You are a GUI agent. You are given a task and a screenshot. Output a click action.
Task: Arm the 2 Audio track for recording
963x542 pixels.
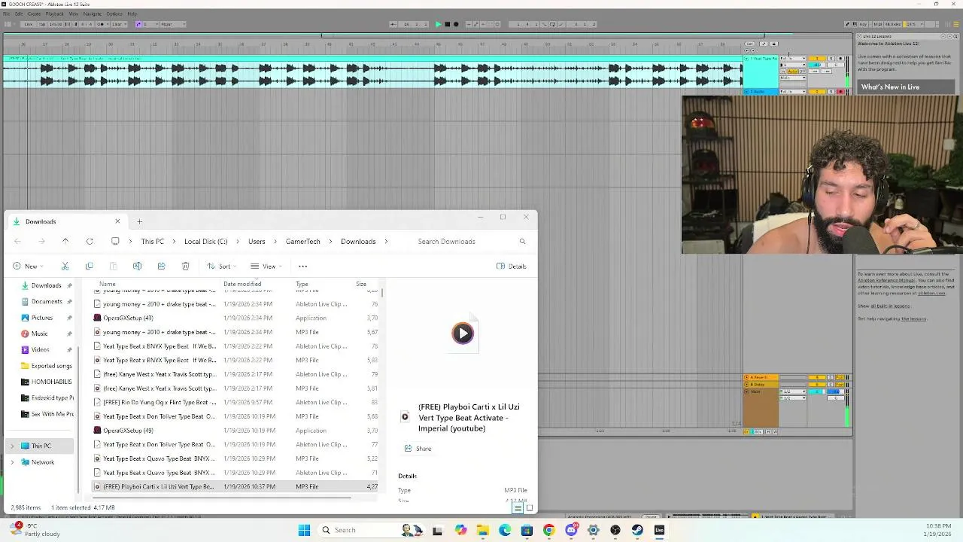pyautogui.click(x=840, y=92)
